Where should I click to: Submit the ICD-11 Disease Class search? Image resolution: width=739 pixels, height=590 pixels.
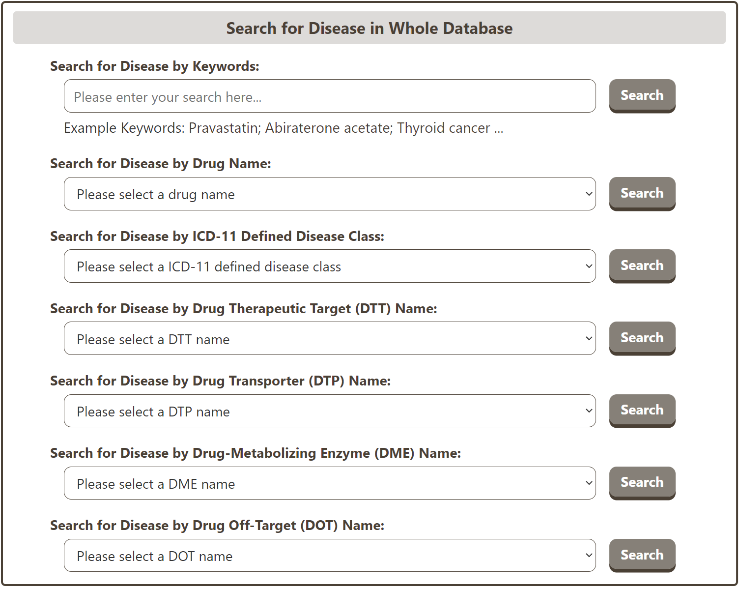642,265
